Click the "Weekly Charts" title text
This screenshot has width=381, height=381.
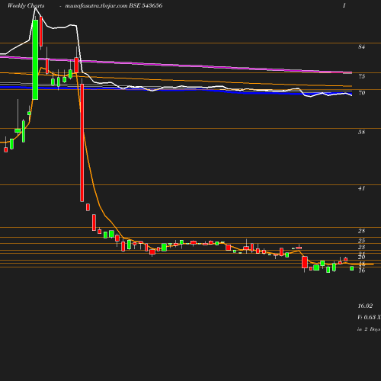pos(26,5)
